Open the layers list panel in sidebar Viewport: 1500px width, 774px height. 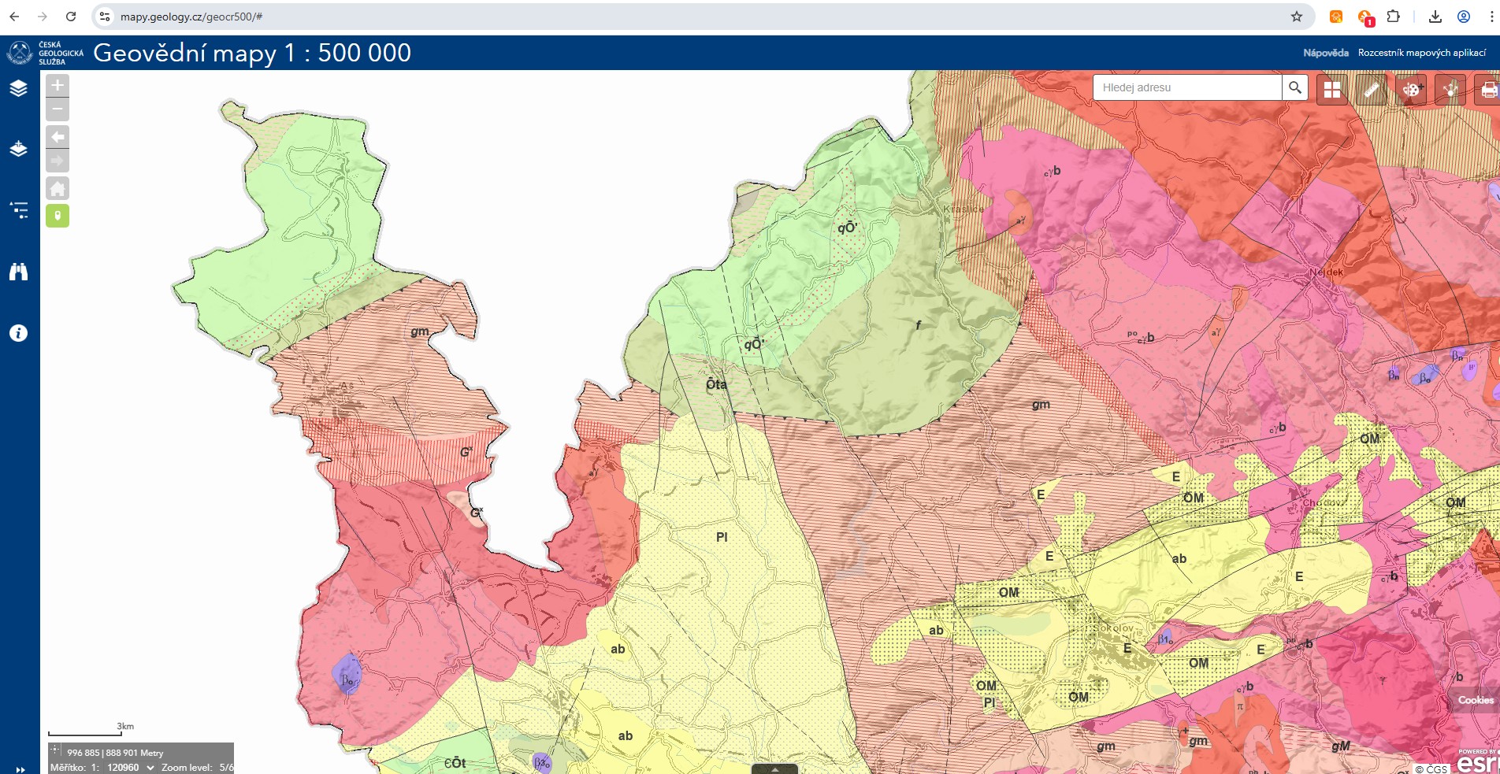coord(18,88)
